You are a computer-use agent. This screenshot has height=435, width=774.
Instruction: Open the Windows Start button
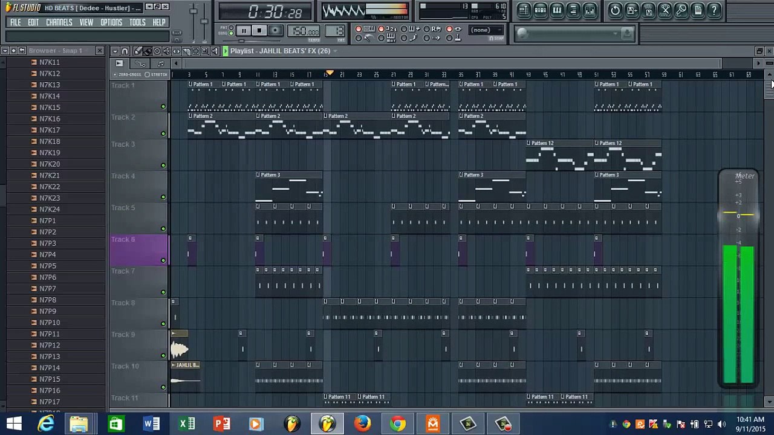[x=14, y=424]
